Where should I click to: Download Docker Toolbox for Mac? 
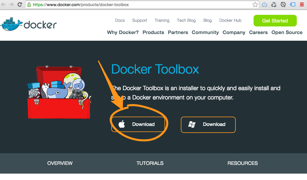[x=138, y=124]
